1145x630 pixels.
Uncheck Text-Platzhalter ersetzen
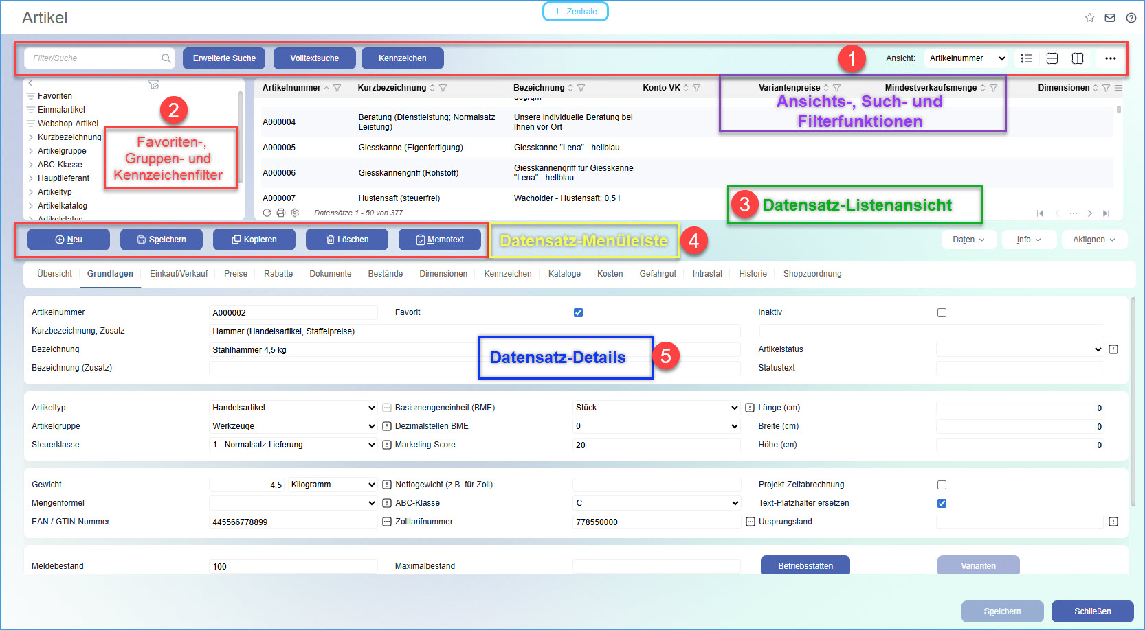(x=942, y=503)
